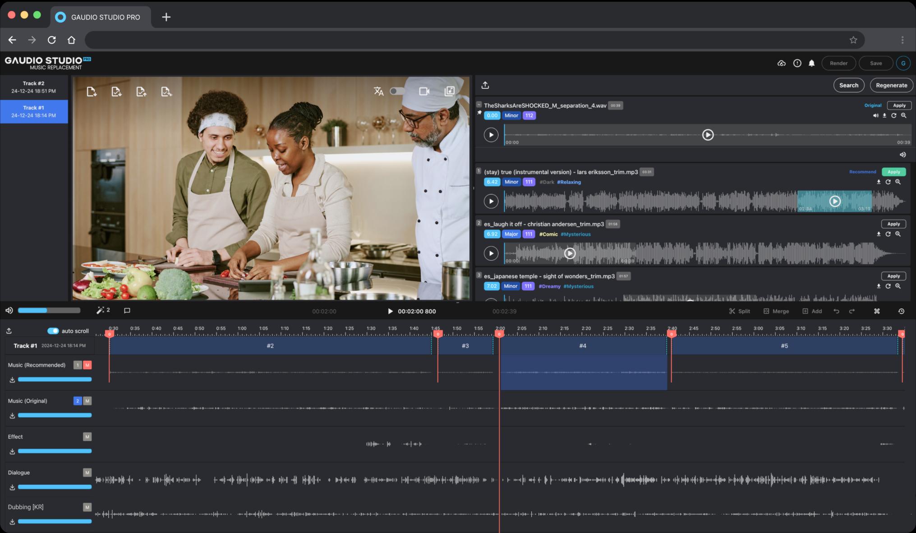Click the notification bell icon
This screenshot has height=533, width=916.
click(x=811, y=64)
